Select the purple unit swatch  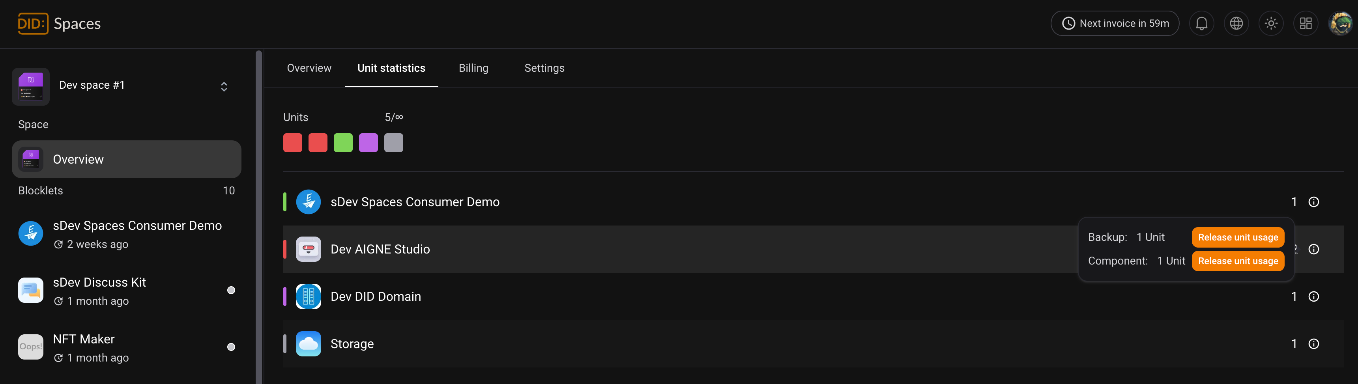tap(368, 143)
